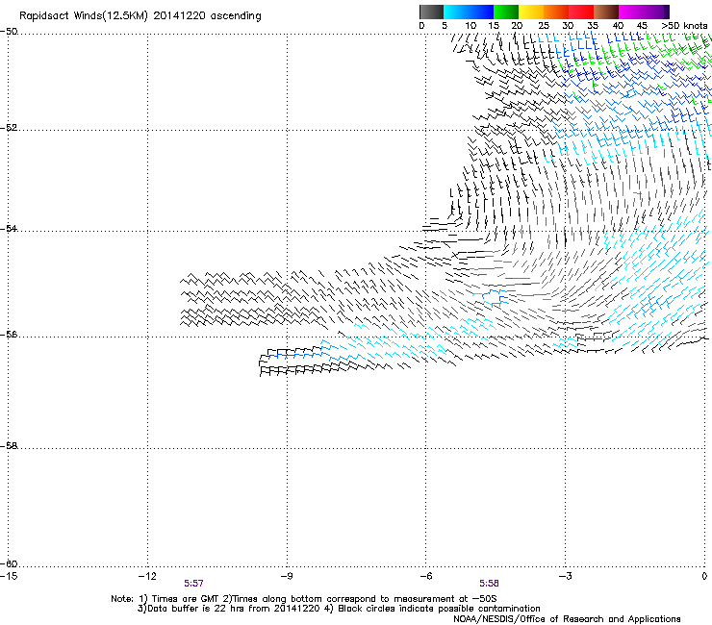The image size is (712, 625).
Task: Click the brown 35-40 knots color swatch
Action: point(606,12)
